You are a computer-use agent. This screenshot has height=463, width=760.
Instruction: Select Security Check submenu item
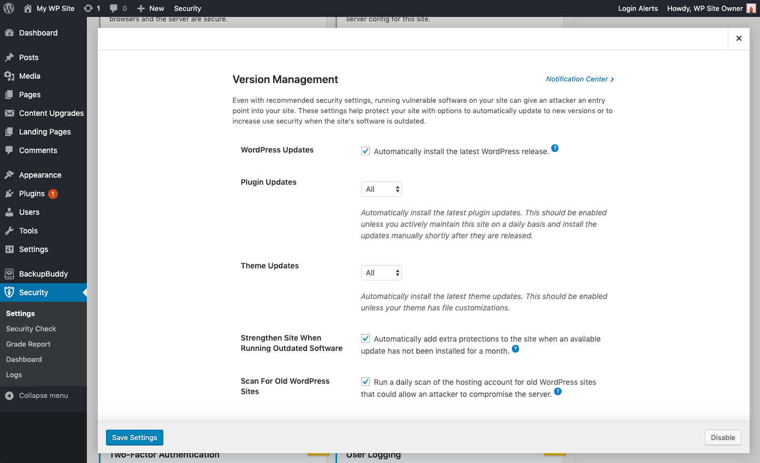click(31, 329)
